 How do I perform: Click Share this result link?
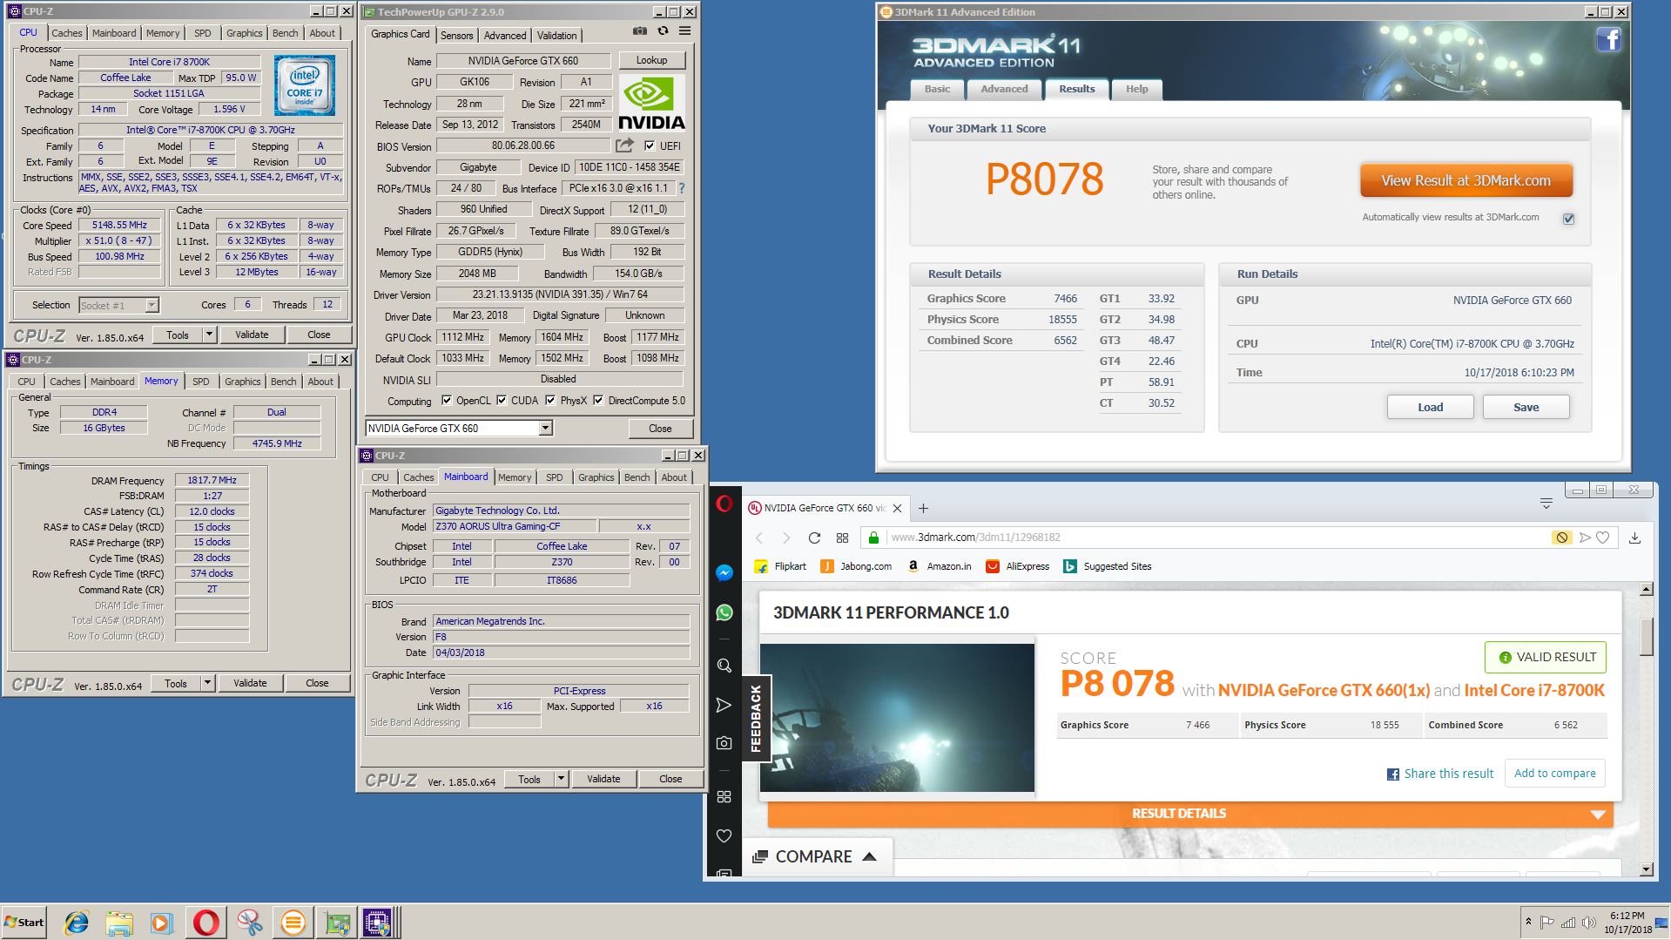1439,774
